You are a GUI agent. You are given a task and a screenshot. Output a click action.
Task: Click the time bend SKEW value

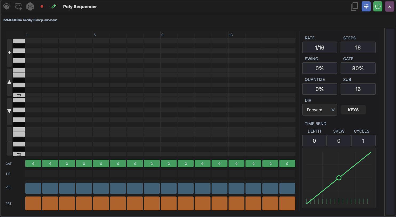[339, 141]
